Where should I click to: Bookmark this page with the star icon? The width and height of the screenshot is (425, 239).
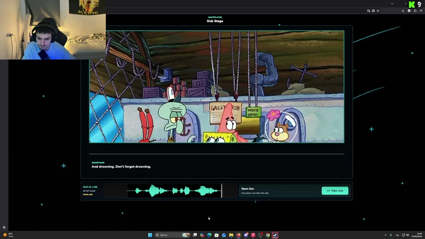(378, 11)
